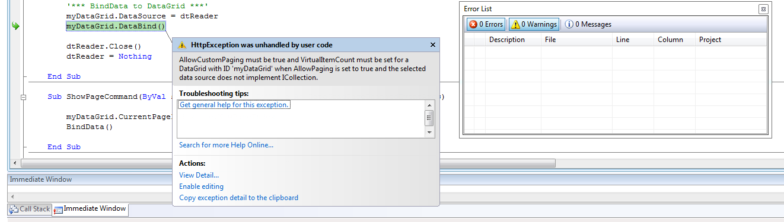Select Enable editing action
The height and width of the screenshot is (222, 784).
[201, 186]
